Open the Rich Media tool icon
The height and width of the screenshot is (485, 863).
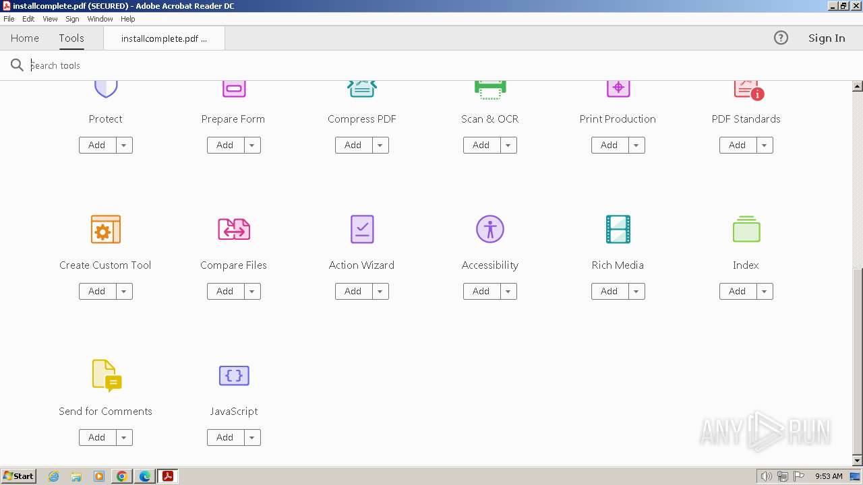[x=618, y=230]
